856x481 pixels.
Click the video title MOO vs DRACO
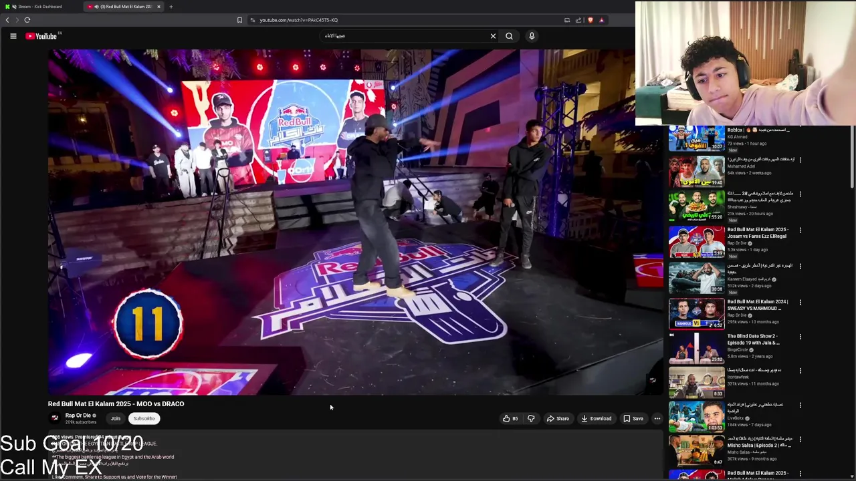click(x=116, y=404)
